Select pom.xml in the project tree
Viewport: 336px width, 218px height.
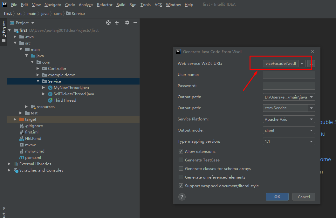(x=33, y=158)
